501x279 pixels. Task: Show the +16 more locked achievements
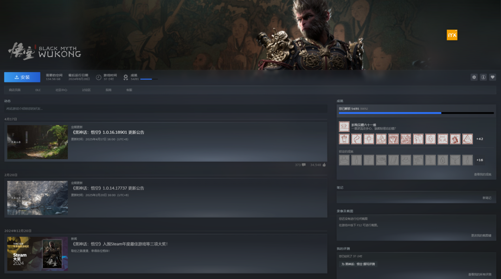pyautogui.click(x=480, y=160)
